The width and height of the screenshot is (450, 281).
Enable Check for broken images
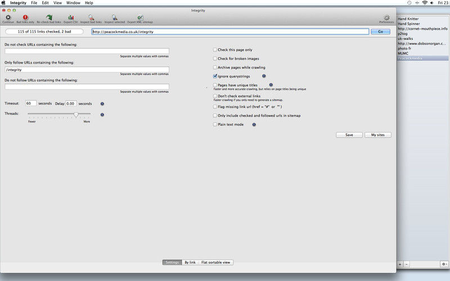tap(215, 58)
